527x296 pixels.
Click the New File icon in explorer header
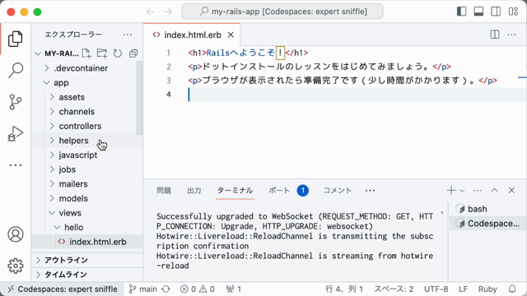point(86,53)
